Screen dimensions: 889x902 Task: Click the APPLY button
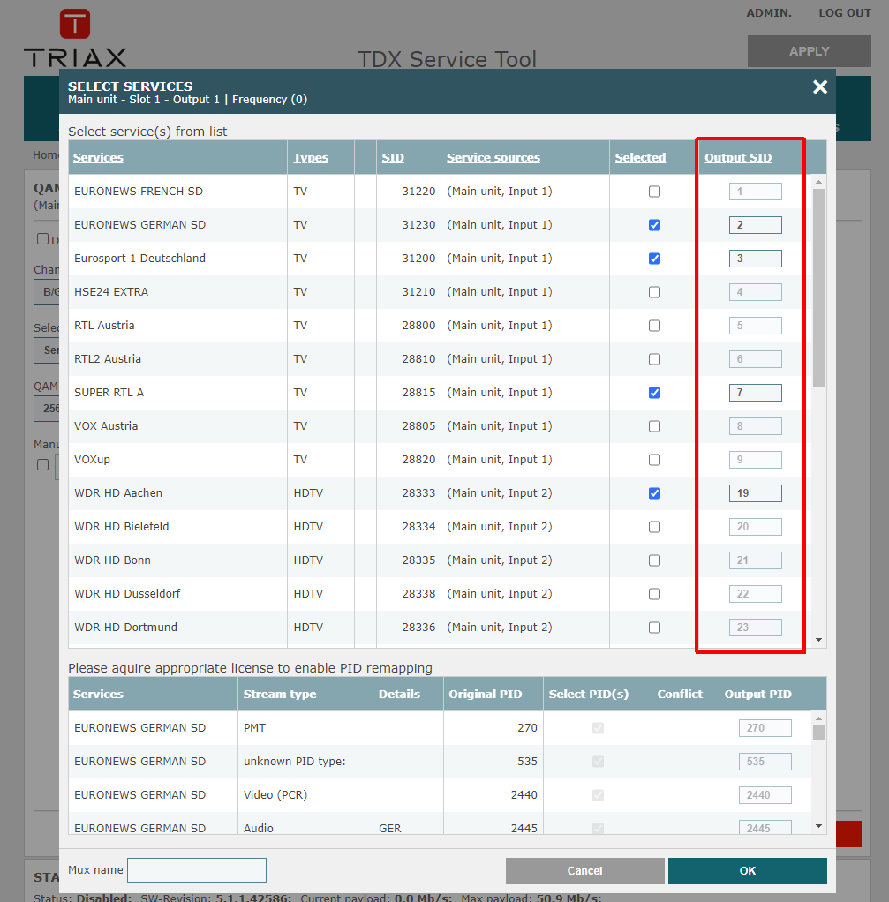click(x=809, y=51)
